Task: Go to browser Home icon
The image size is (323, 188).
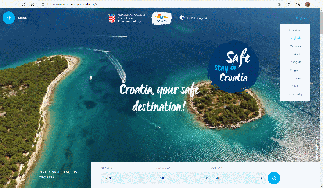Action: pyautogui.click(x=32, y=4)
